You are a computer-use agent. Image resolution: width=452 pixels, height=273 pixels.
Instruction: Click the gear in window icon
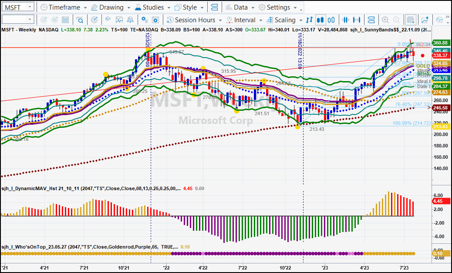(x=155, y=20)
